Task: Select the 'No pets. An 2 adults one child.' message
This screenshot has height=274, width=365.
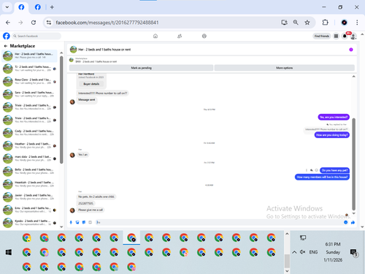Action: pos(96,197)
